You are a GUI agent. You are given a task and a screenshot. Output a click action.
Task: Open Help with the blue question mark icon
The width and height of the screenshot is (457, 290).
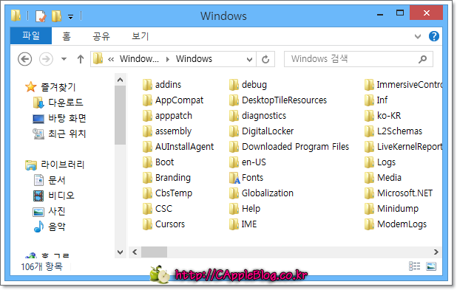433,36
